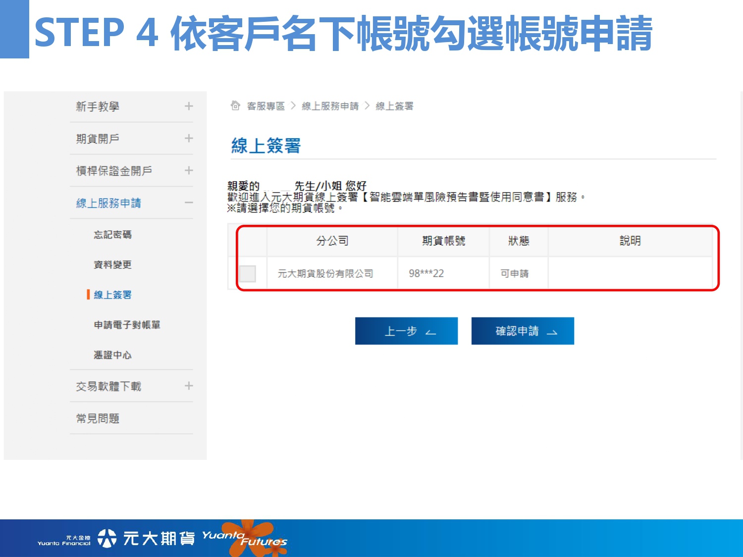This screenshot has width=743, height=557.
Task: Open 交易軟體下載 sidebar item
Action: (108, 386)
